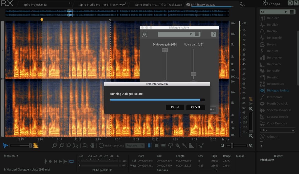
Task: Enable the time selection tool
Action: tap(149, 145)
